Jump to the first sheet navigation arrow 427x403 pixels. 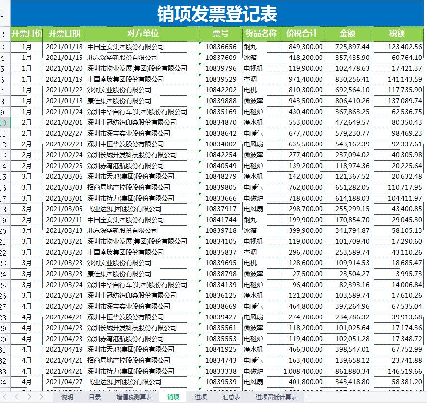click(3, 397)
